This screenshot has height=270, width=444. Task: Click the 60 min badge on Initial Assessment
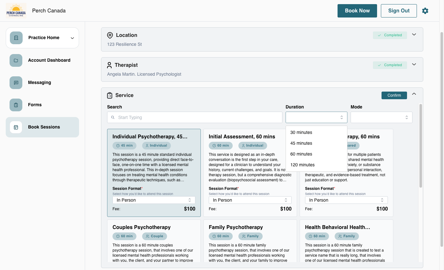pos(221,146)
